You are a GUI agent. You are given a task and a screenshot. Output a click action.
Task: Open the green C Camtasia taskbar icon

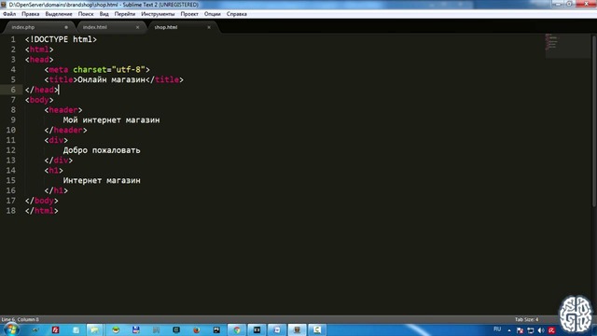[317, 329]
